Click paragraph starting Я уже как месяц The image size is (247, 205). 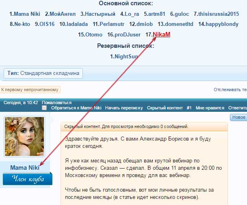click(x=143, y=168)
